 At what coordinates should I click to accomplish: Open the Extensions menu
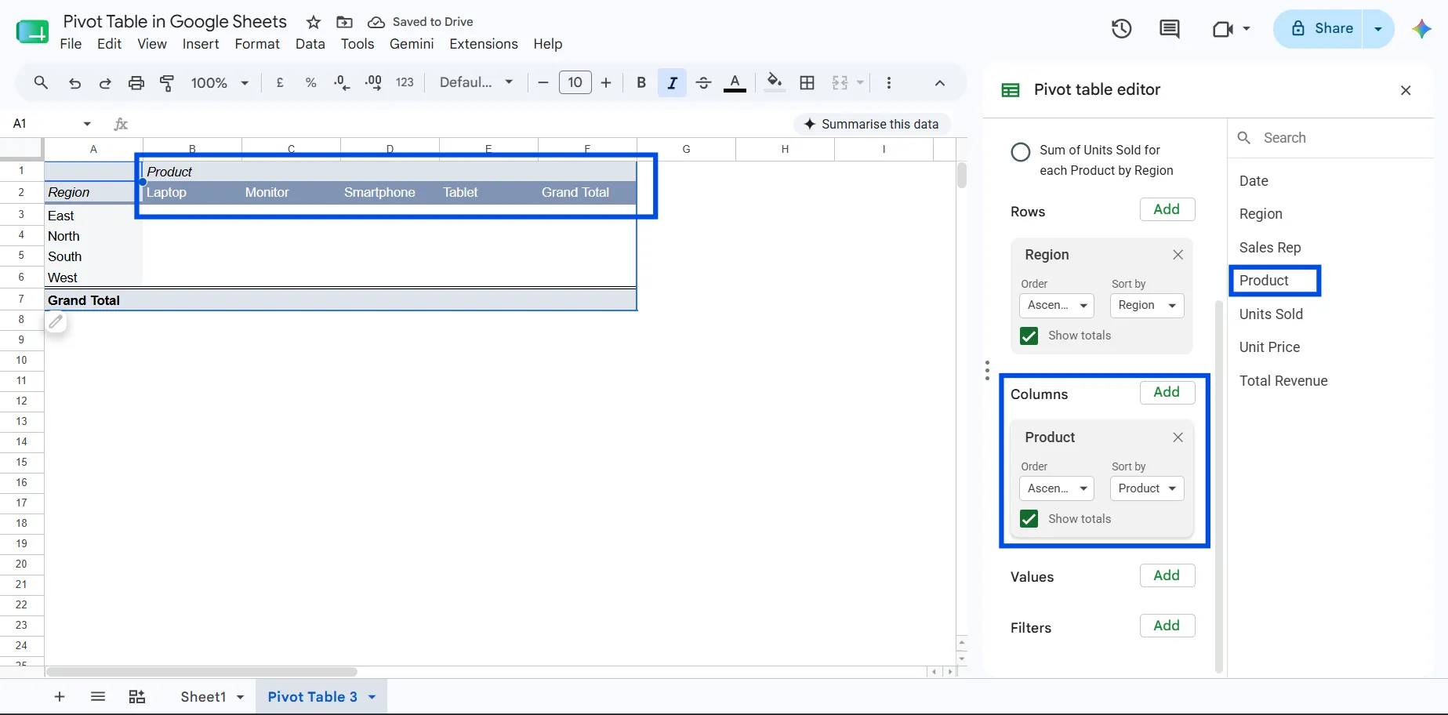click(x=484, y=44)
